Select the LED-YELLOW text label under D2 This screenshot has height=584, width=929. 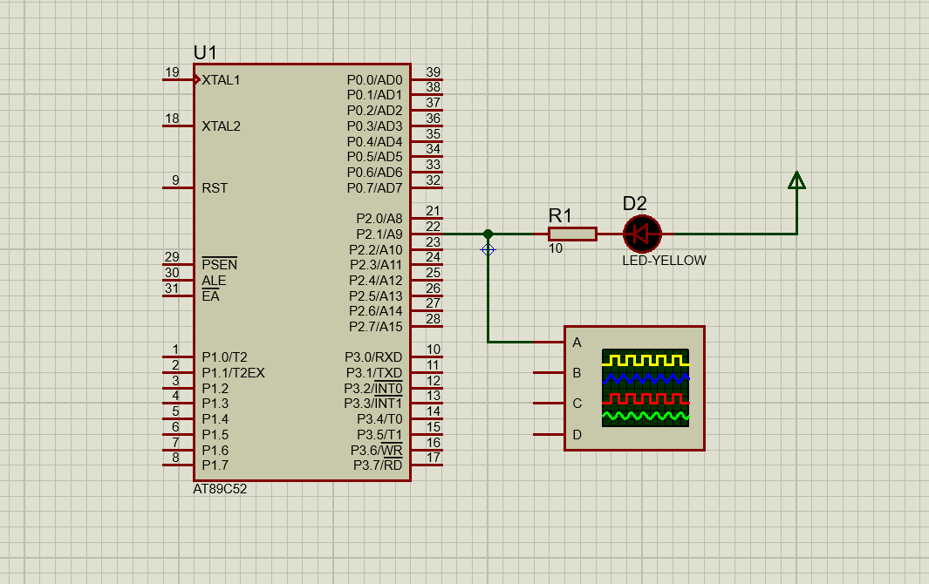(665, 260)
